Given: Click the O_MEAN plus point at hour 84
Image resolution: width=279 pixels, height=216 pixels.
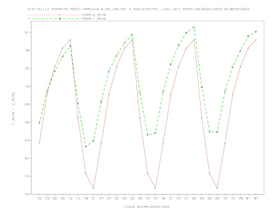Looking at the screenshot, I should [x=256, y=40].
